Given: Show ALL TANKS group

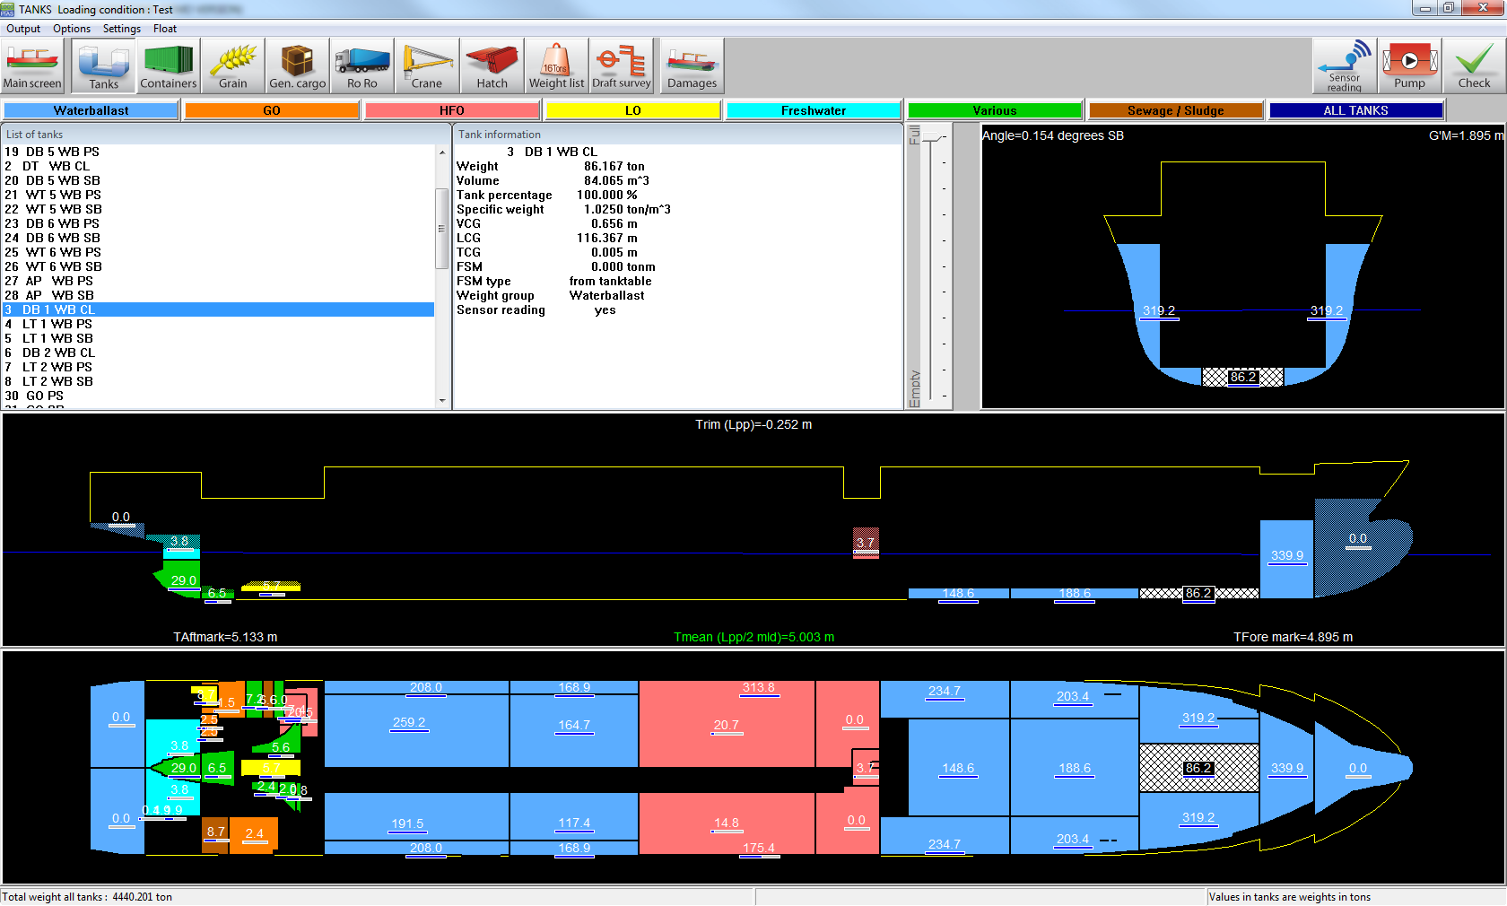Looking at the screenshot, I should (x=1356, y=110).
